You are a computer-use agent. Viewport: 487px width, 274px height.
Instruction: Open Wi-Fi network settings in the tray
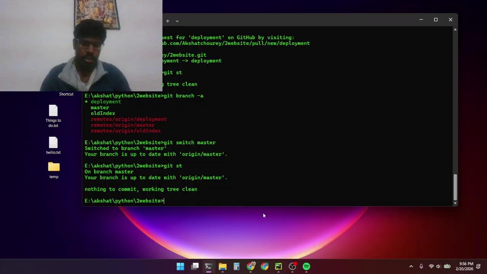pyautogui.click(x=431, y=266)
